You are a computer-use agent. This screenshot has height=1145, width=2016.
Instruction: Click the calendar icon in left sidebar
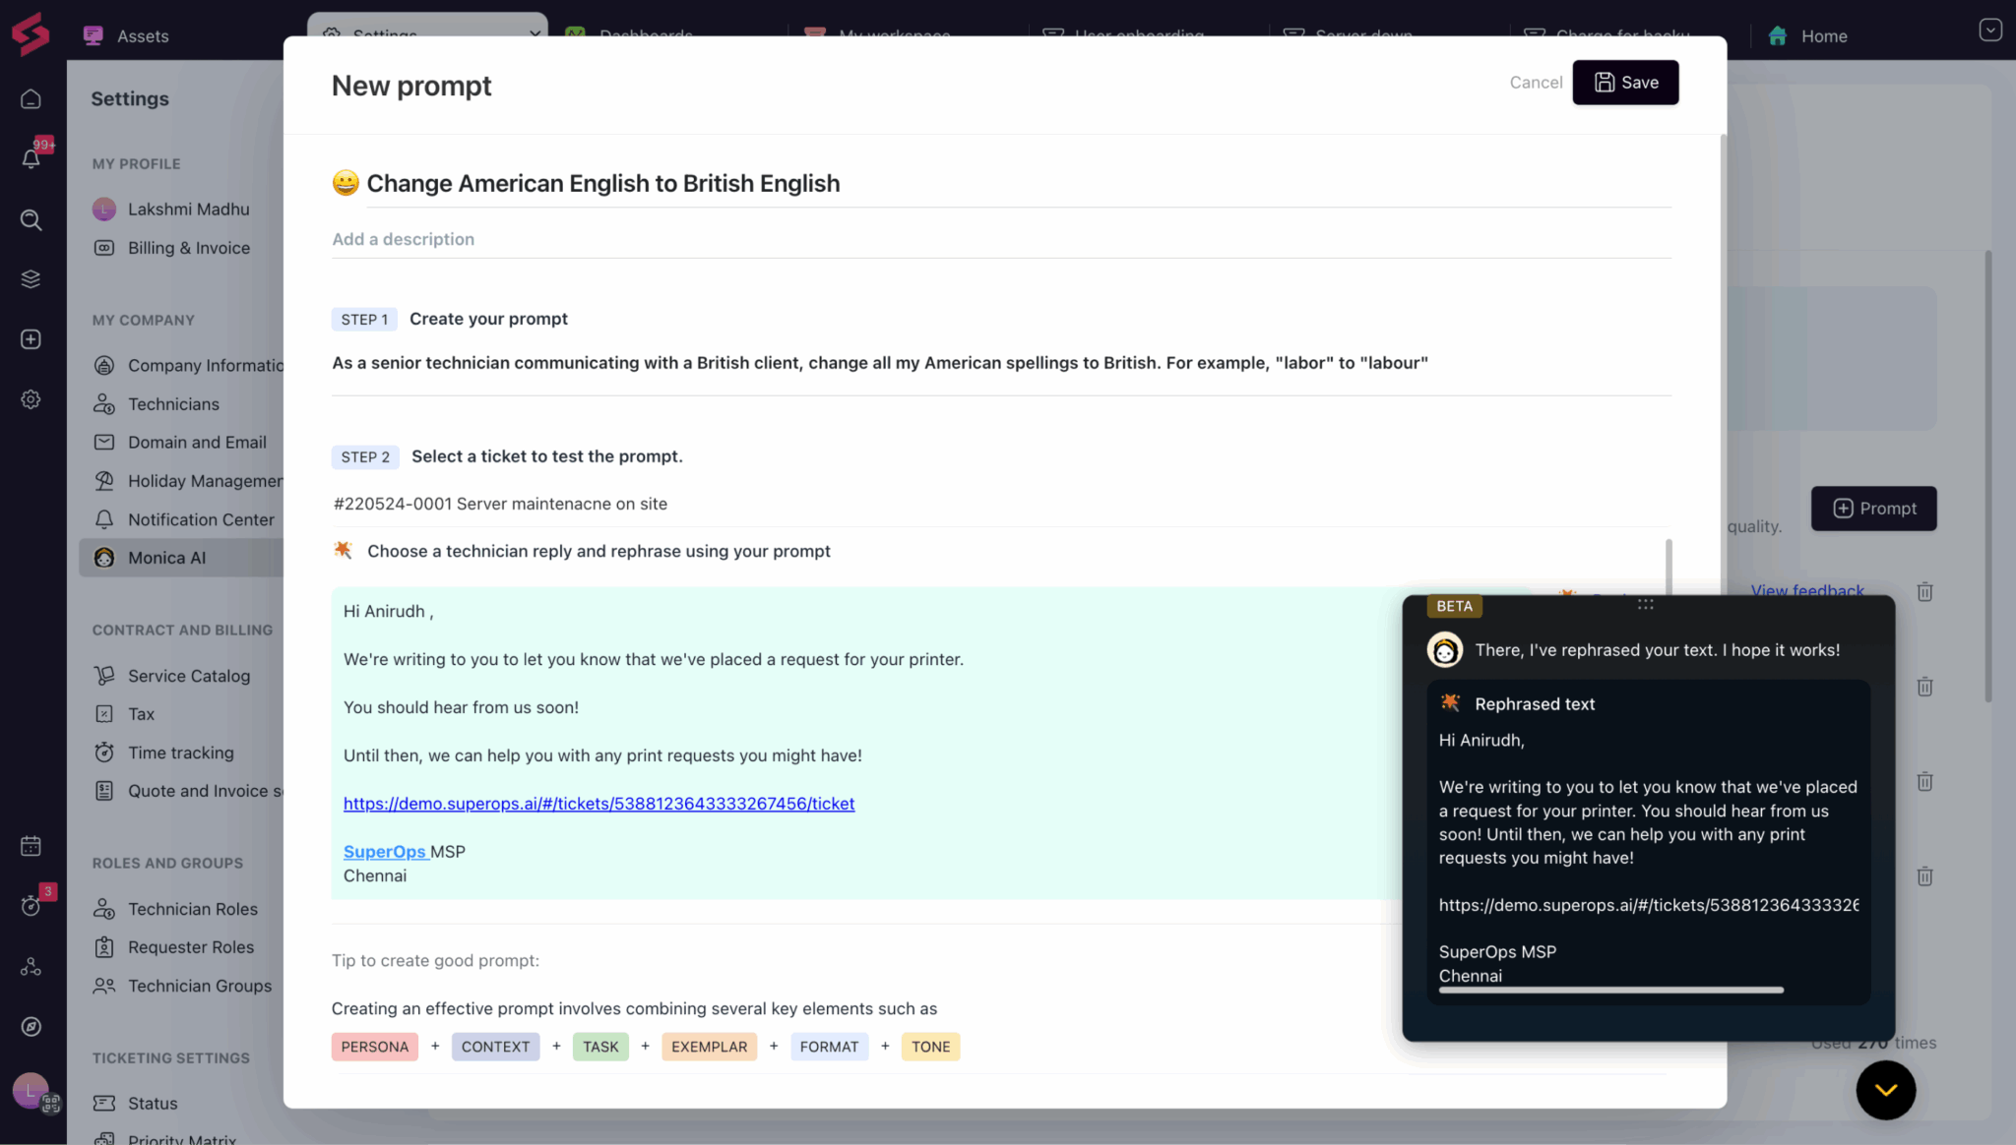[x=31, y=846]
